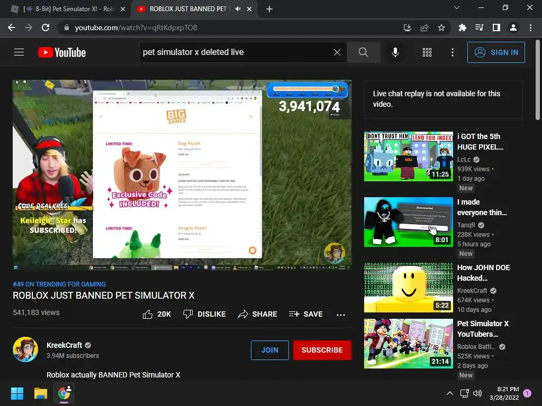Bookmark this page with the star icon
This screenshot has height=406, width=542.
click(x=441, y=27)
